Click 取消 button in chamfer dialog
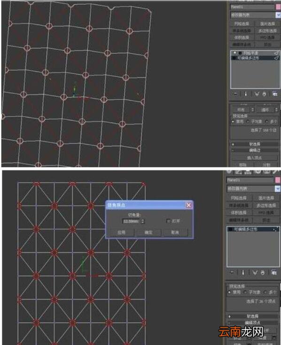 [x=175, y=232]
